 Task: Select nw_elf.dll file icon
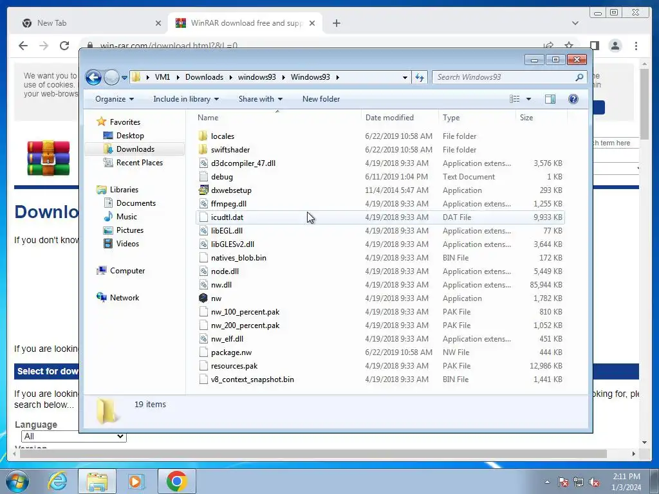203,339
